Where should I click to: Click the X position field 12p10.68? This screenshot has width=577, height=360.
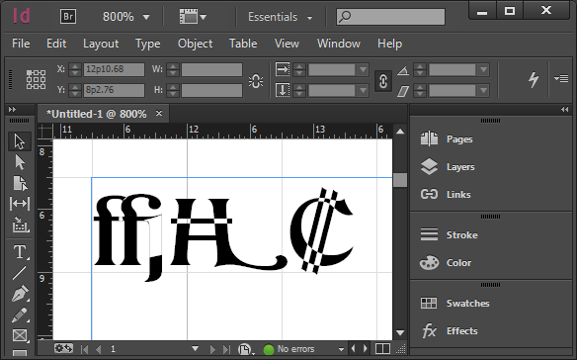(x=114, y=69)
